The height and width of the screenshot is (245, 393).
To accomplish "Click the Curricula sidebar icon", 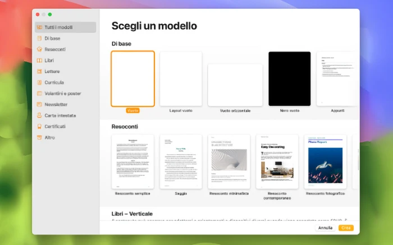I will [x=39, y=82].
